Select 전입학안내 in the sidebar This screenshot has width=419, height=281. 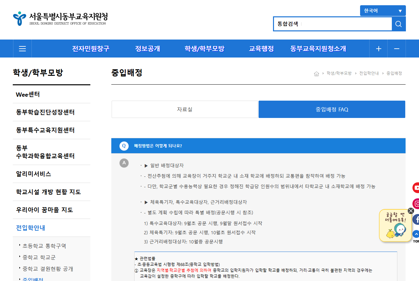click(51, 228)
